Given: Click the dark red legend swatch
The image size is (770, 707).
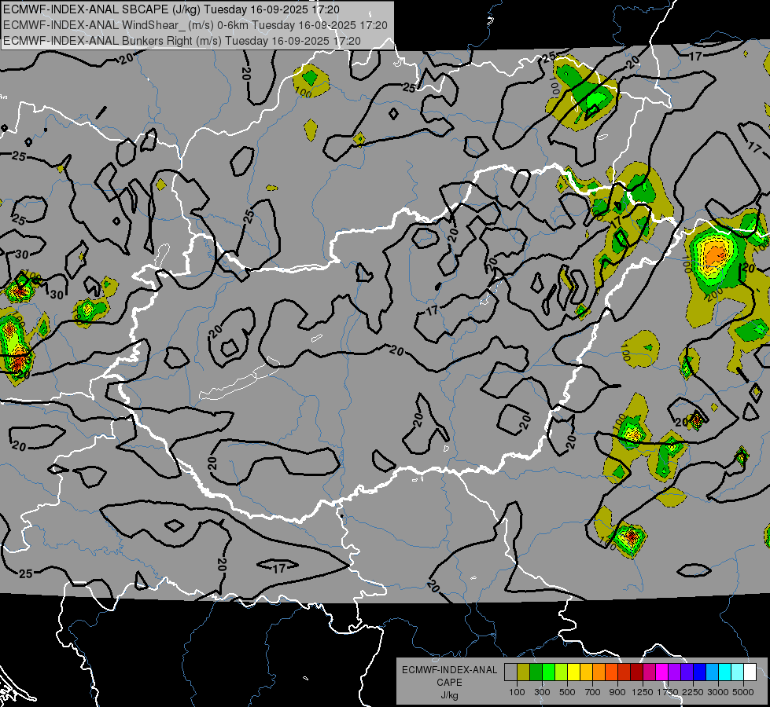Looking at the screenshot, I should (637, 672).
